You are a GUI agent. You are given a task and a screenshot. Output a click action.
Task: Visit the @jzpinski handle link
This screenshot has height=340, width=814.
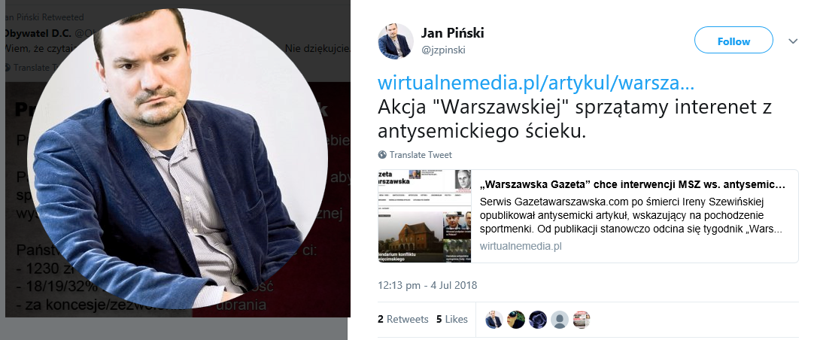pyautogui.click(x=443, y=50)
